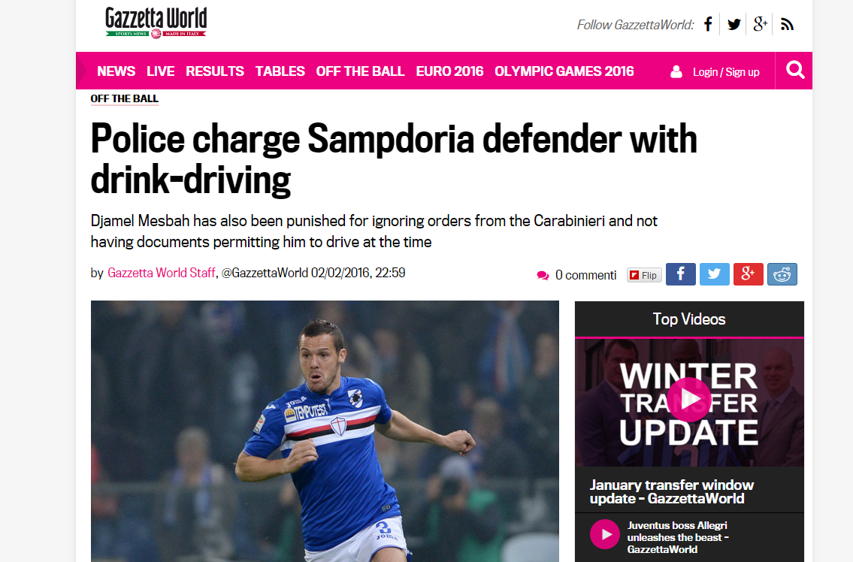
Task: Share article with Twitter button
Action: tap(714, 274)
